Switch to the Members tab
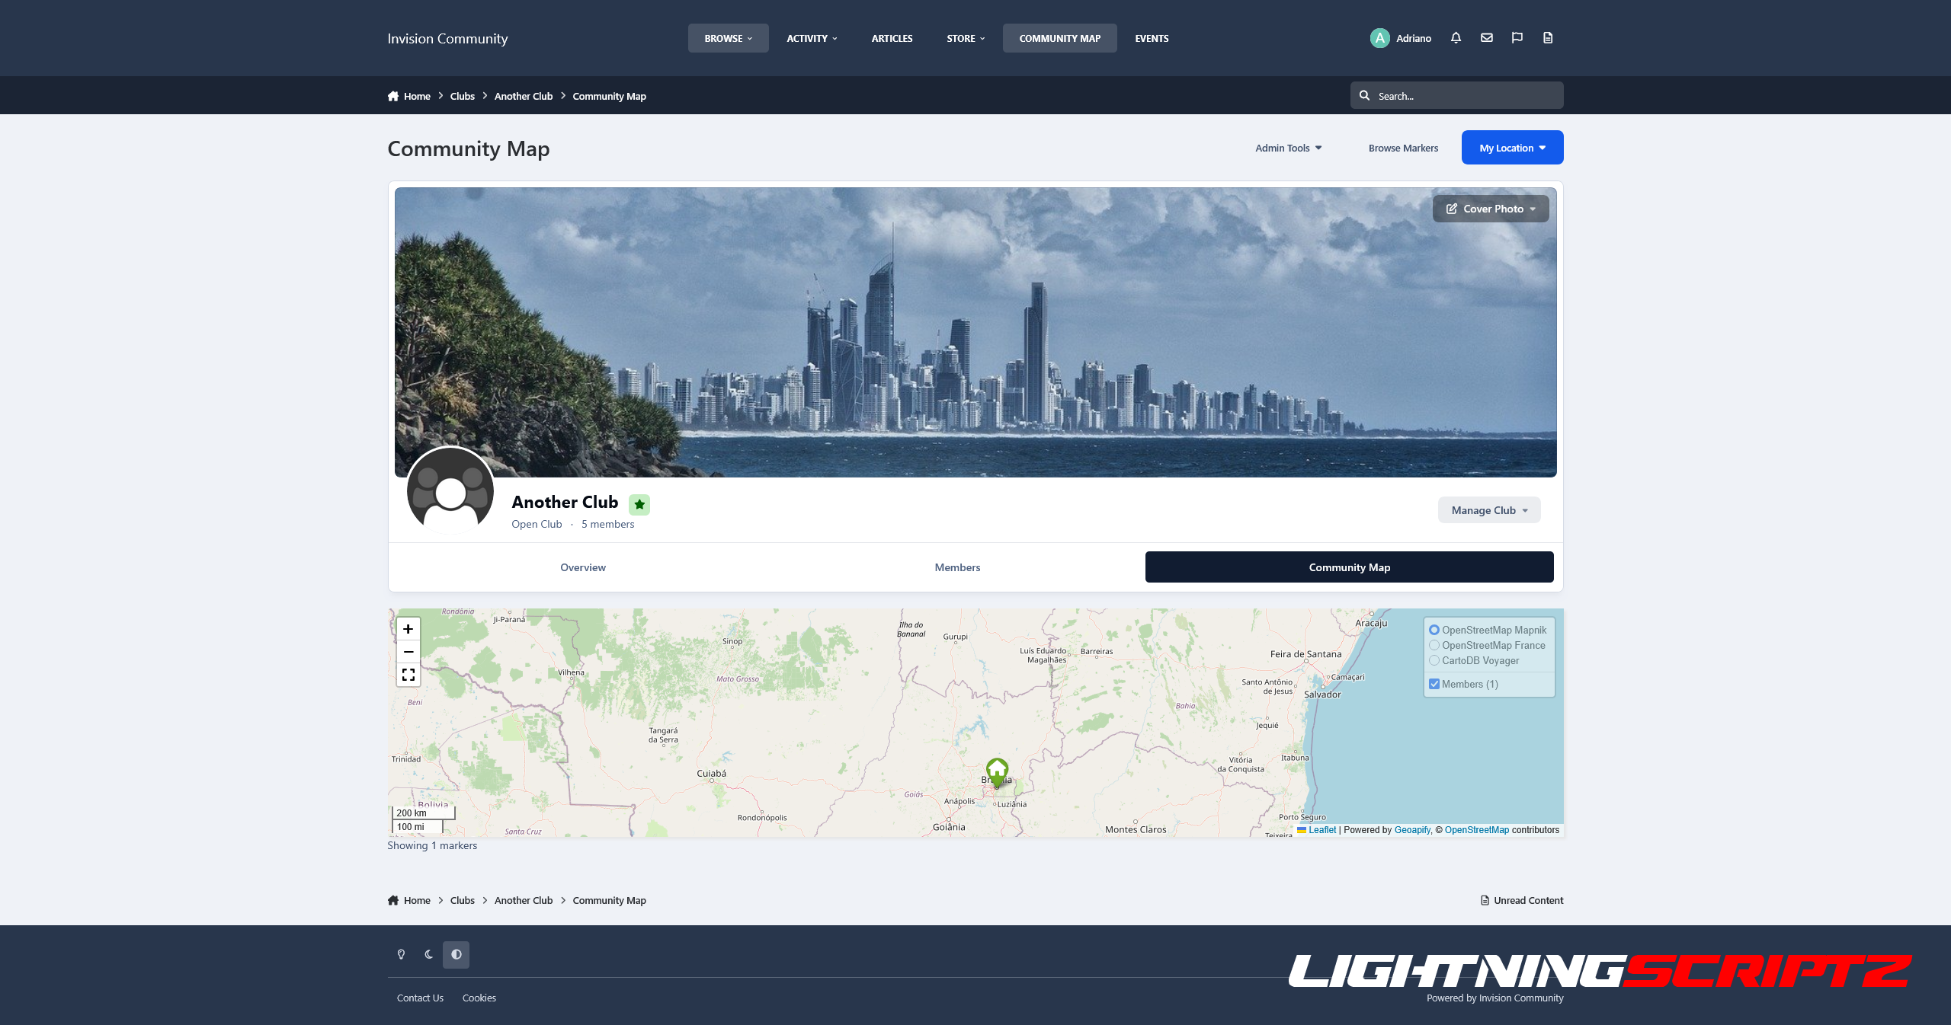Screen dimensions: 1951x1025 (x=957, y=567)
